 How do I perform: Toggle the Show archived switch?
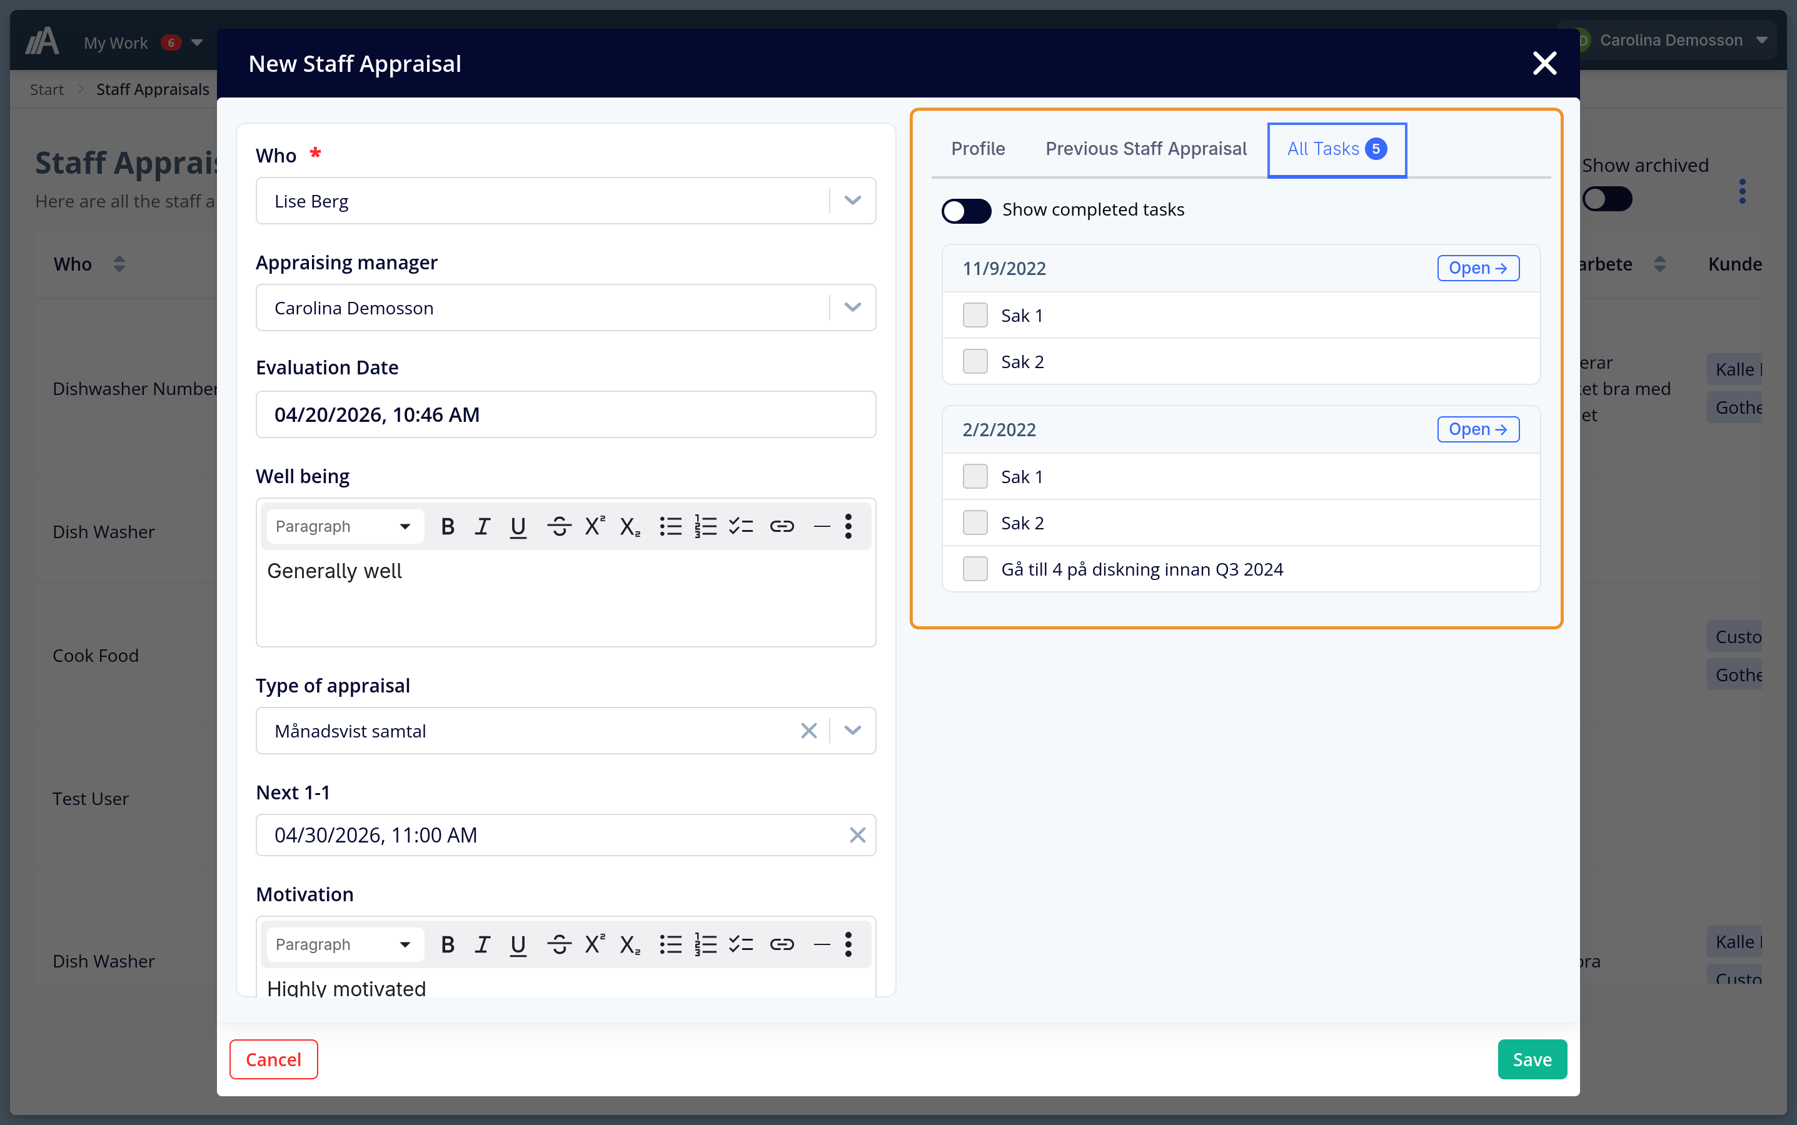(x=1607, y=198)
